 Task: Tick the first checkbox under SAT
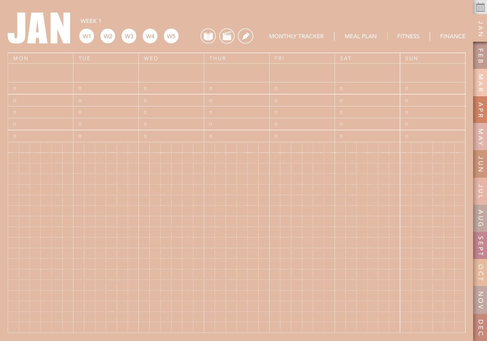pyautogui.click(x=341, y=88)
